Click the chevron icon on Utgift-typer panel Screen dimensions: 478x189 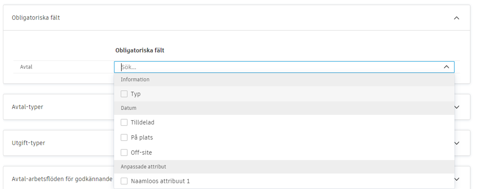point(457,143)
